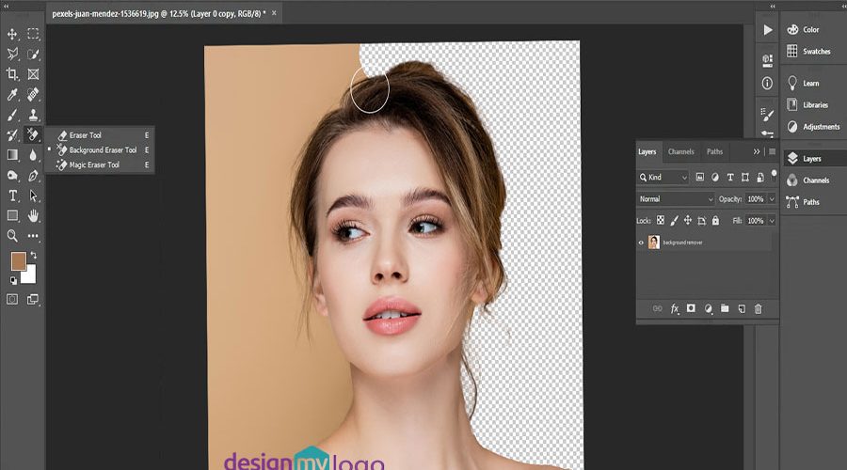
Task: Select the Move tool
Action: click(x=12, y=34)
